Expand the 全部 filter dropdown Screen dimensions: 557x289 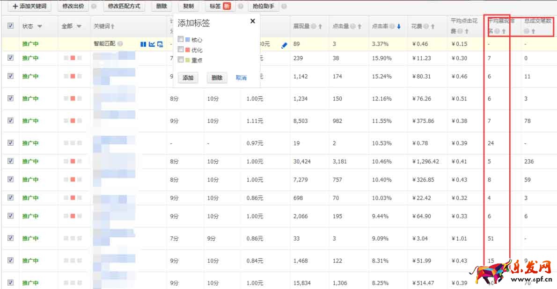coord(79,27)
